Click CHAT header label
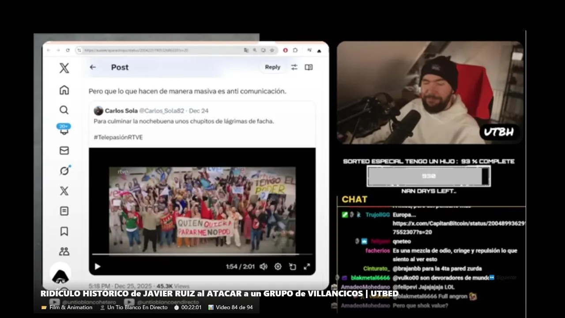Viewport: 565px width, 318px height. (x=354, y=199)
